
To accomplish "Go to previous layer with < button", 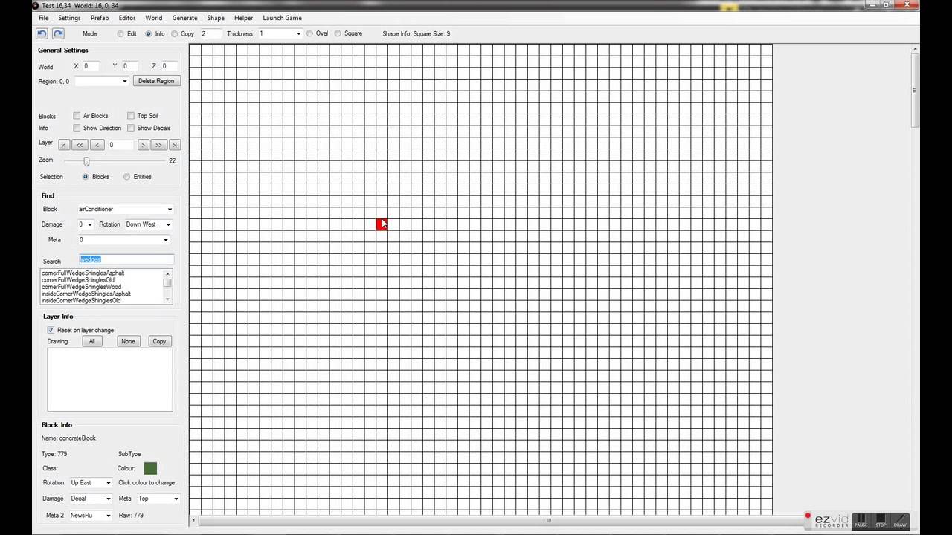I will [97, 145].
